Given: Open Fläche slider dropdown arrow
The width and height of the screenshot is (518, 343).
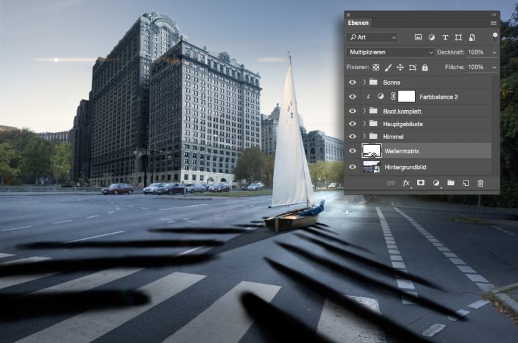Looking at the screenshot, I should (x=494, y=67).
